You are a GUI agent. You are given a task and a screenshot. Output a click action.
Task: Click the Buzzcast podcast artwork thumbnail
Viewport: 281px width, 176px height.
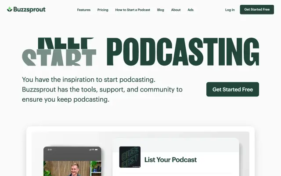130,157
